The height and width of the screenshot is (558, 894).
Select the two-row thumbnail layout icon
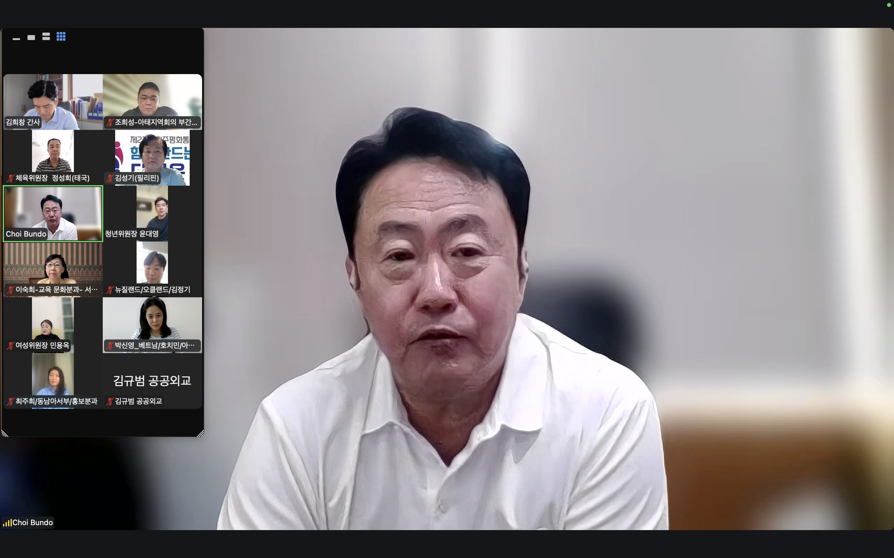coord(46,37)
